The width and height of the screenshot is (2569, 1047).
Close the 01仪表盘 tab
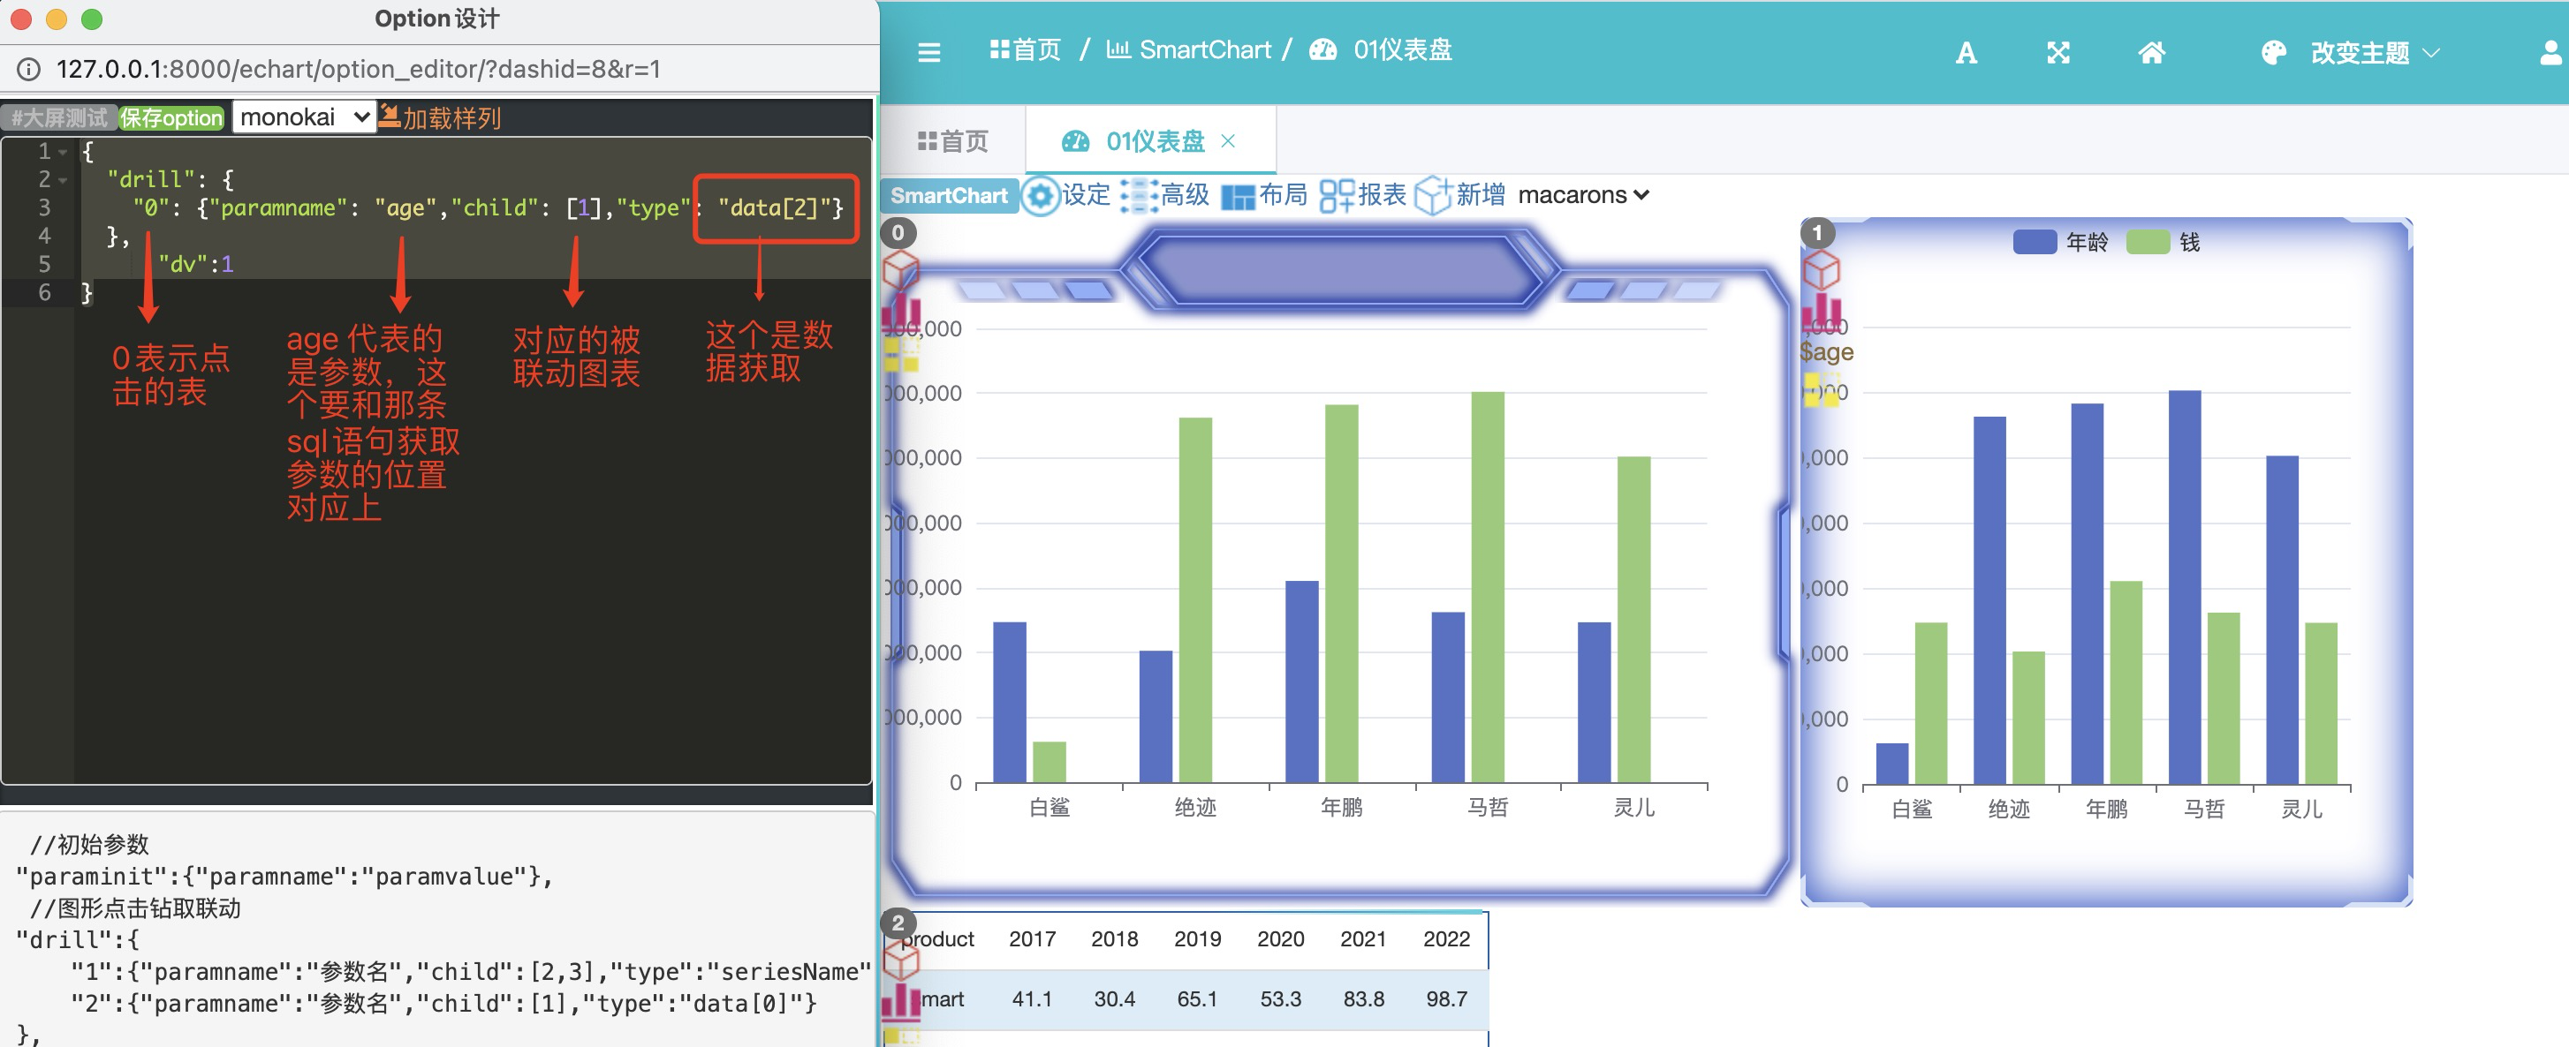click(1228, 141)
